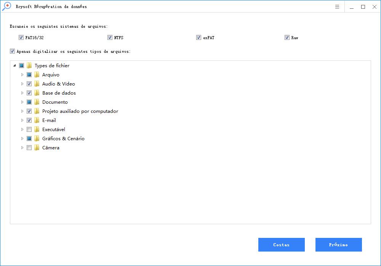The width and height of the screenshot is (381, 266).
Task: Uncheck Projeto auxiliado por computador checkbox
Action: (29, 111)
